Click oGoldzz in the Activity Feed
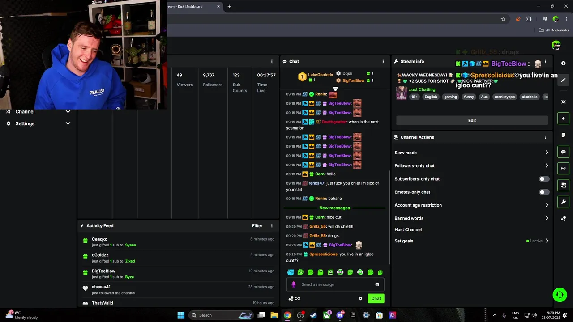 [100, 255]
